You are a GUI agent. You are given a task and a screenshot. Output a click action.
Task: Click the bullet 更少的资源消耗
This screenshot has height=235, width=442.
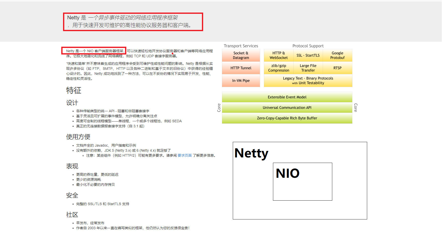pos(88,180)
